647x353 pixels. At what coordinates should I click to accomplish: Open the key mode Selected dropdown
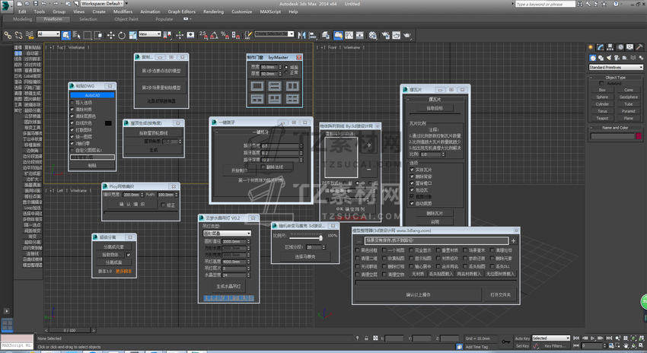(551, 338)
